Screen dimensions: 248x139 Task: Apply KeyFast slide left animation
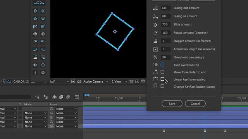[x=43, y=11]
